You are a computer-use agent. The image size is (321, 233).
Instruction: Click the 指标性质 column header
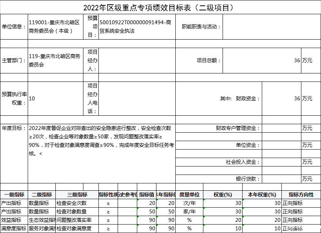pos(108,195)
